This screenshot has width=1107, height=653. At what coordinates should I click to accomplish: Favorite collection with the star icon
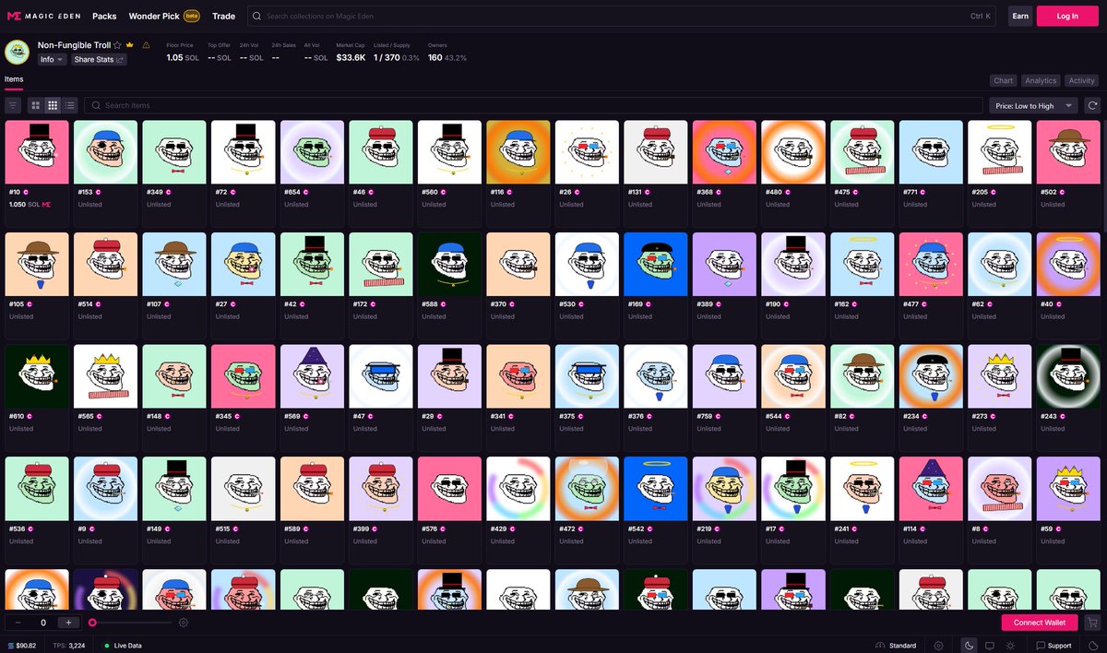click(x=117, y=44)
